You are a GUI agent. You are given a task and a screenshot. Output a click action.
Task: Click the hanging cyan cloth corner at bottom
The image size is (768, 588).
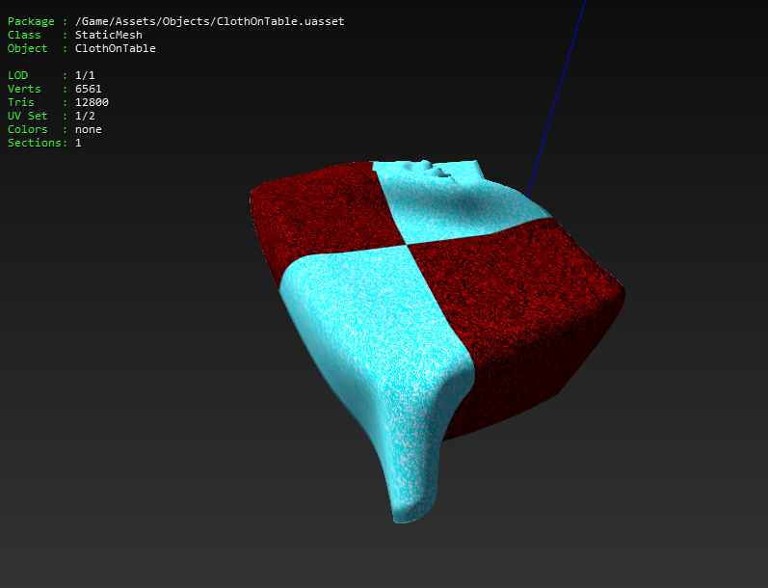click(x=409, y=470)
